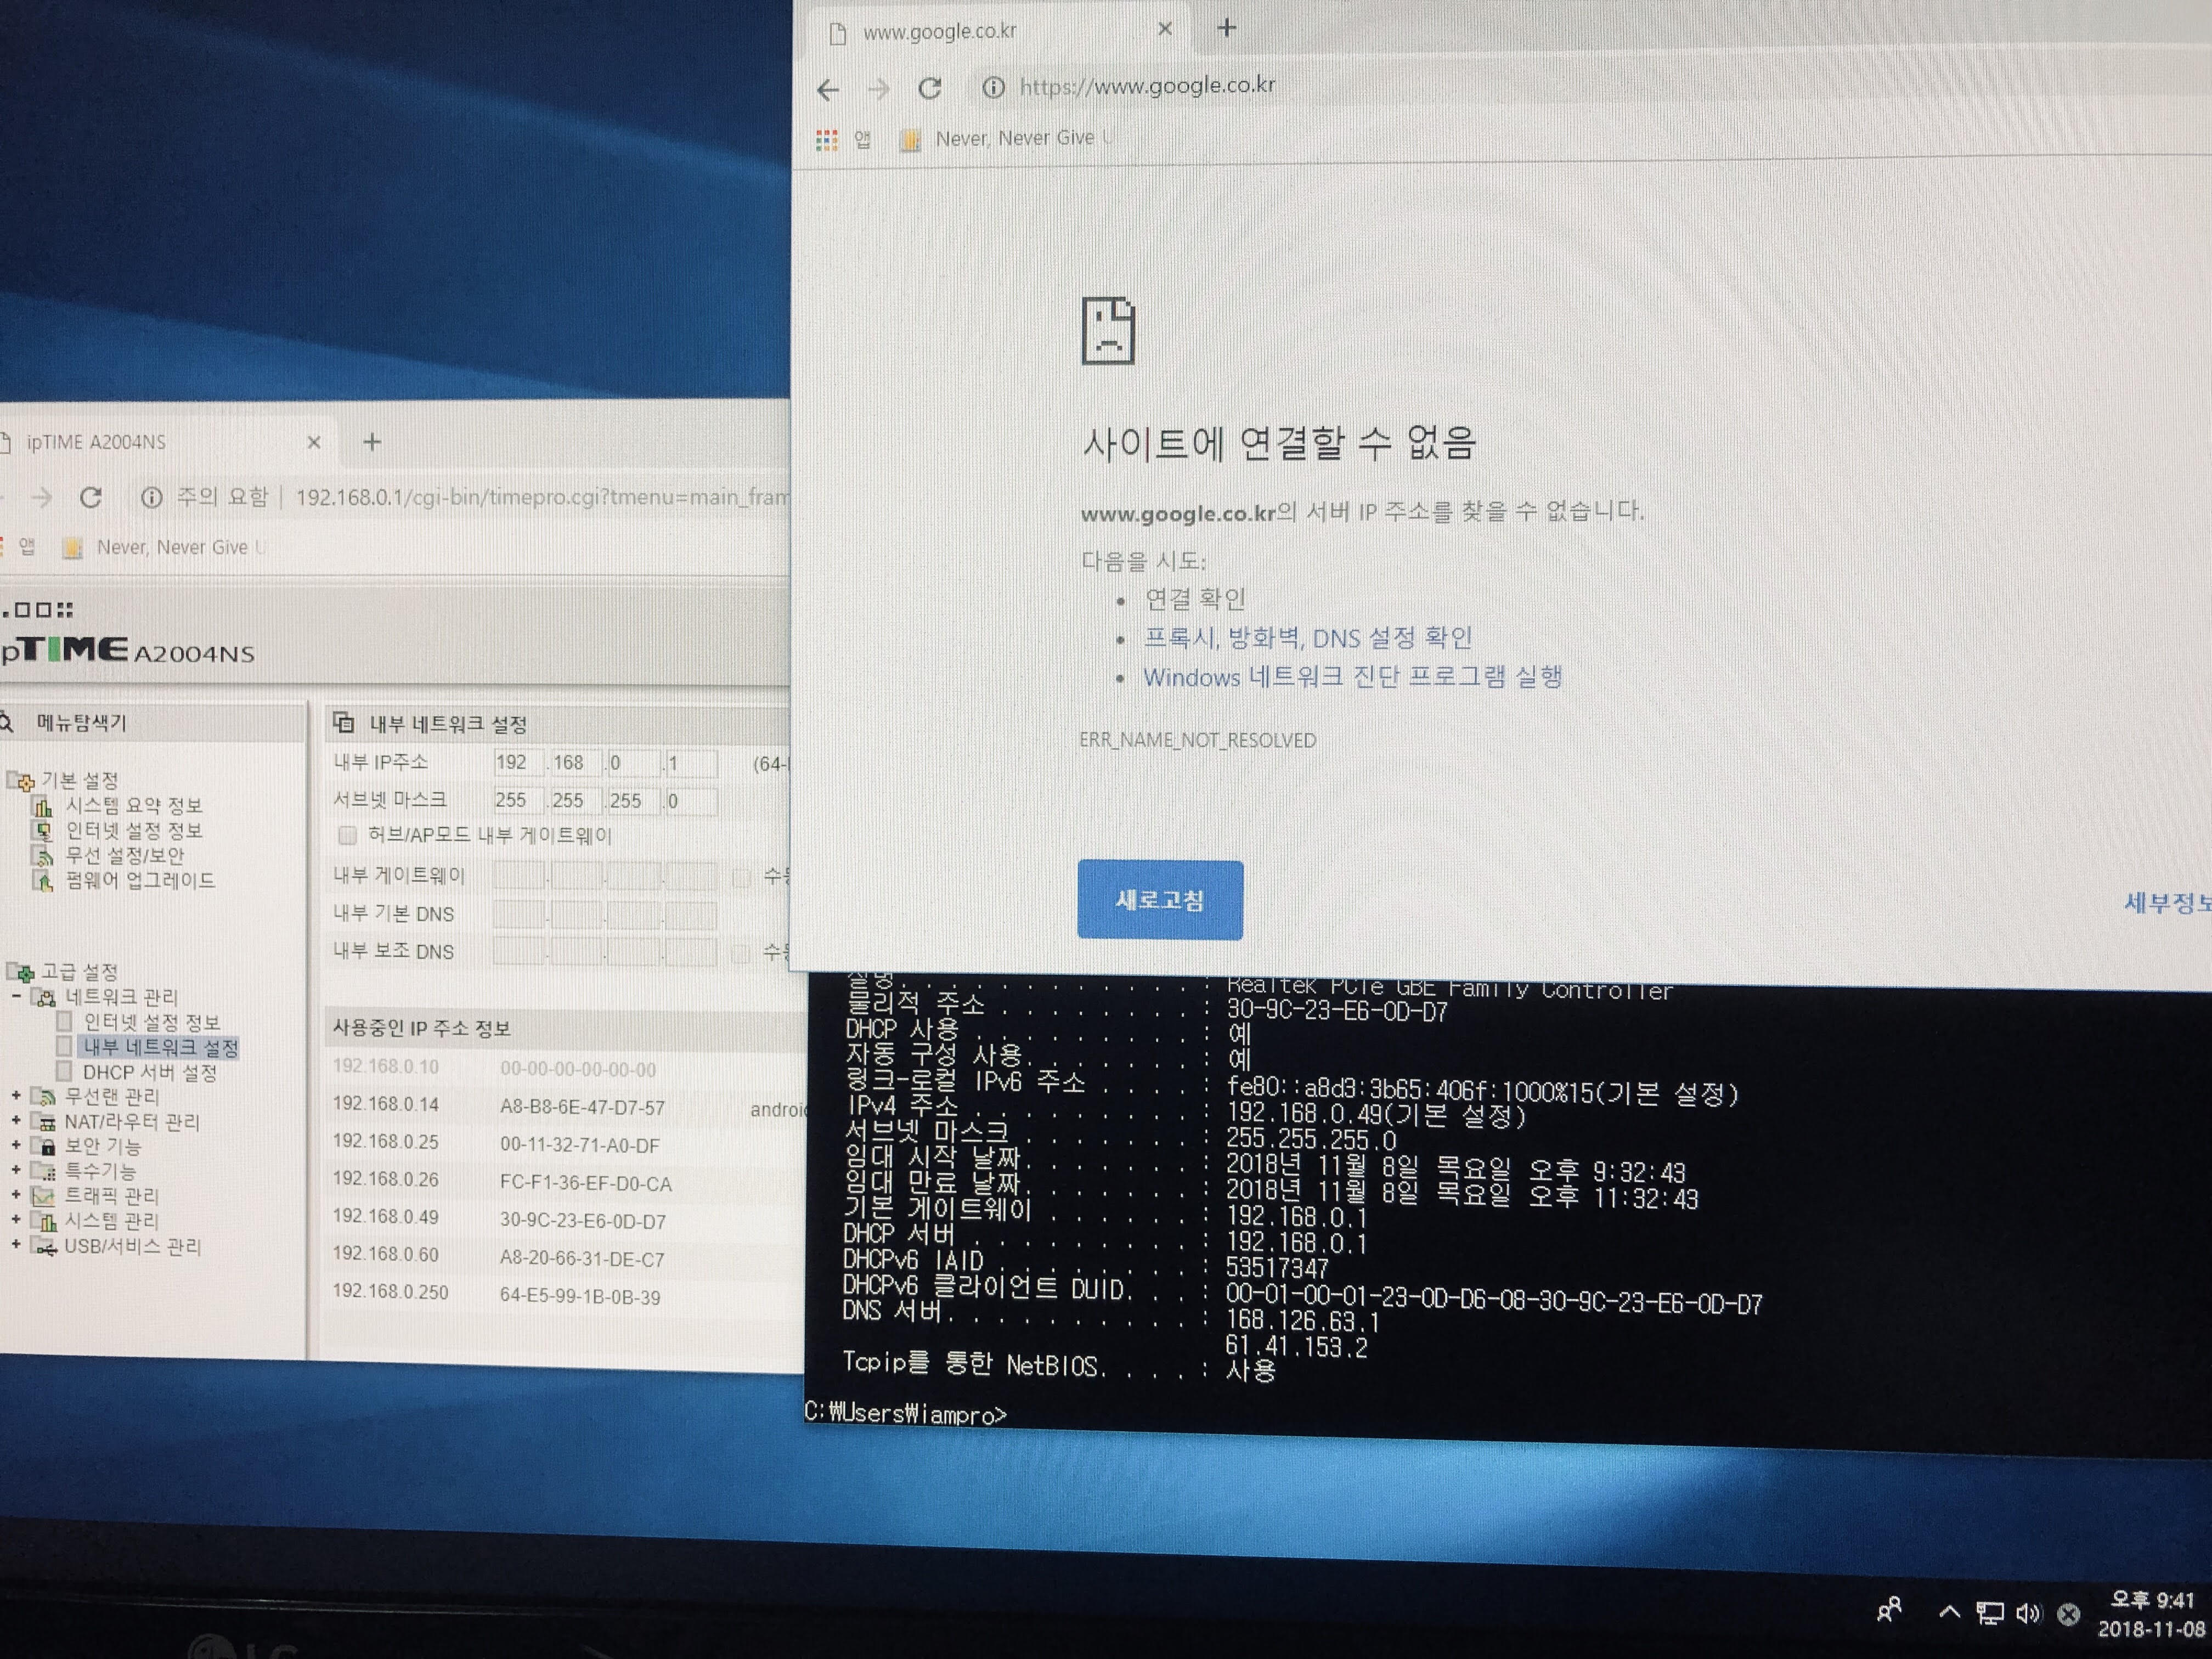Screen dimensions: 2212x1659
Task: Open 인터넷 설정 정보 under 기본 설정
Action: (134, 830)
